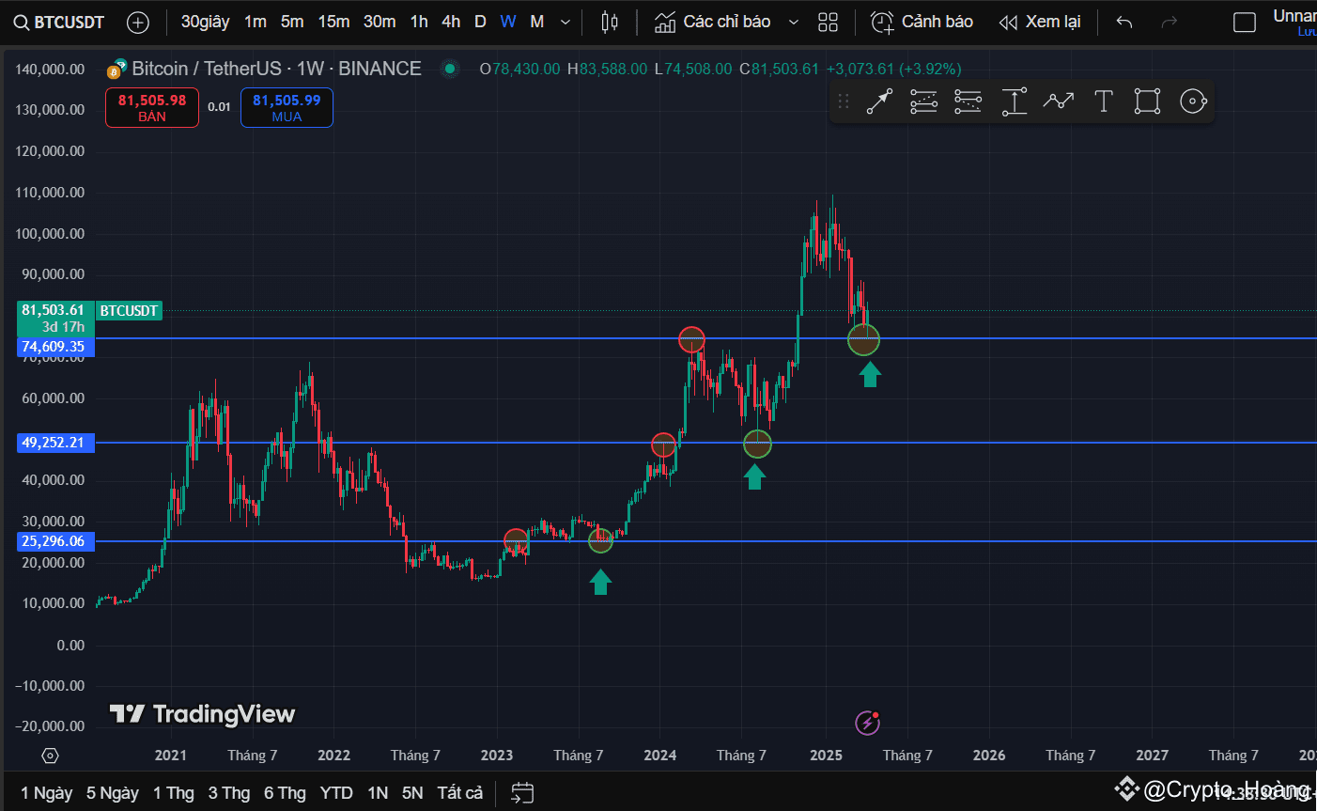1317x811 pixels.
Task: Select the Text annotation tool
Action: (x=1103, y=101)
